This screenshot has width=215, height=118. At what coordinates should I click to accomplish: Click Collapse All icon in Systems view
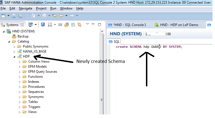tap(73, 25)
